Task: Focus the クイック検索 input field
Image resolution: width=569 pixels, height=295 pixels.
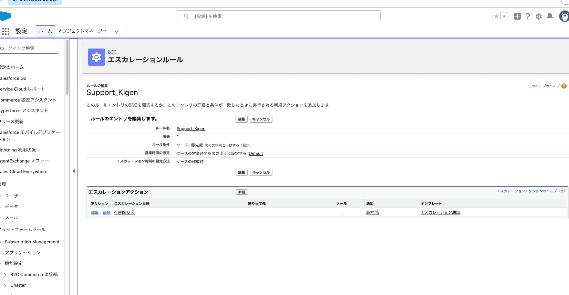Action: (x=29, y=48)
